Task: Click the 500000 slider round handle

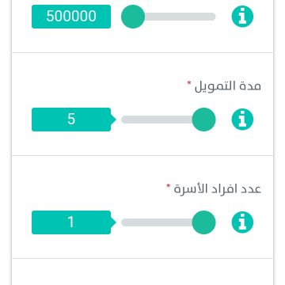Action: point(133,17)
